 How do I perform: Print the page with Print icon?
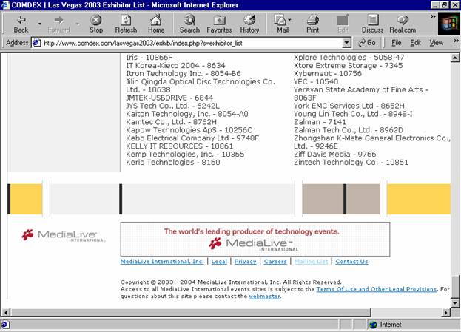[x=312, y=24]
